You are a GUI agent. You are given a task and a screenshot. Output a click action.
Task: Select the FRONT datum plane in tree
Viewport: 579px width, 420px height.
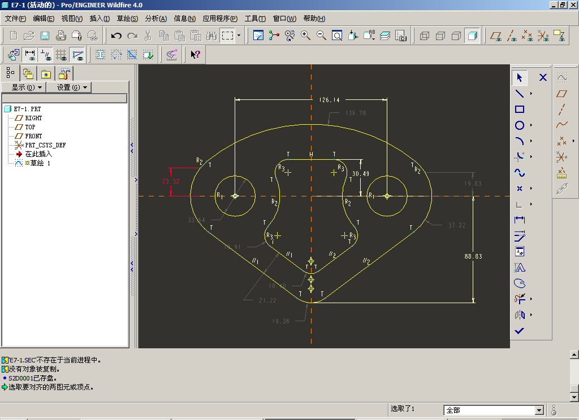click(x=33, y=136)
